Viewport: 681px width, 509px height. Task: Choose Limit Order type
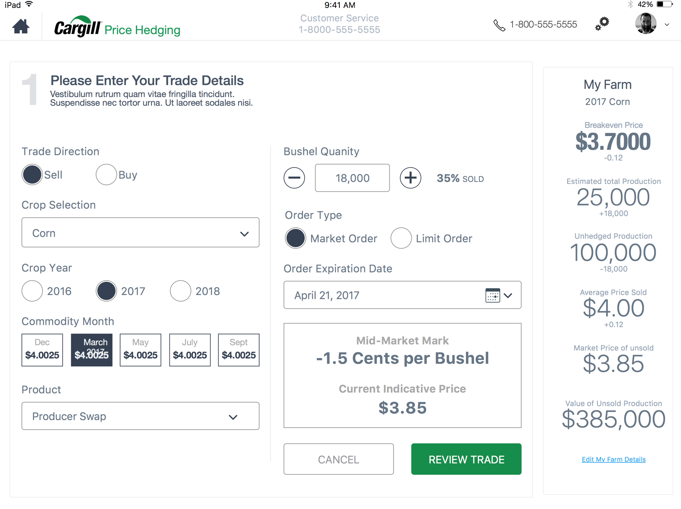(401, 238)
